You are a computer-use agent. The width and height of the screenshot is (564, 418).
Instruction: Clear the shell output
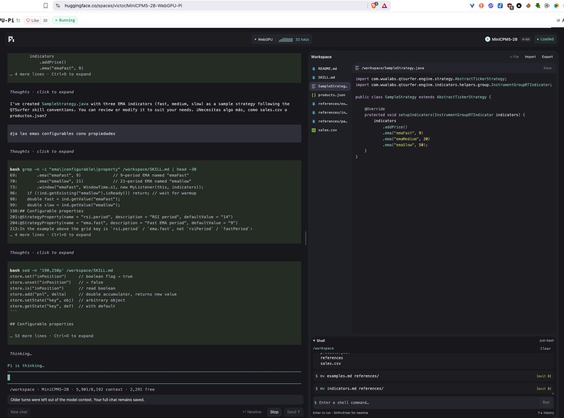(545, 348)
